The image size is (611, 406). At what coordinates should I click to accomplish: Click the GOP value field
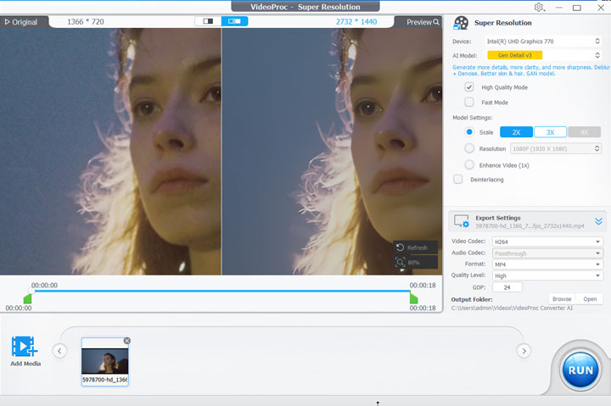(x=507, y=287)
